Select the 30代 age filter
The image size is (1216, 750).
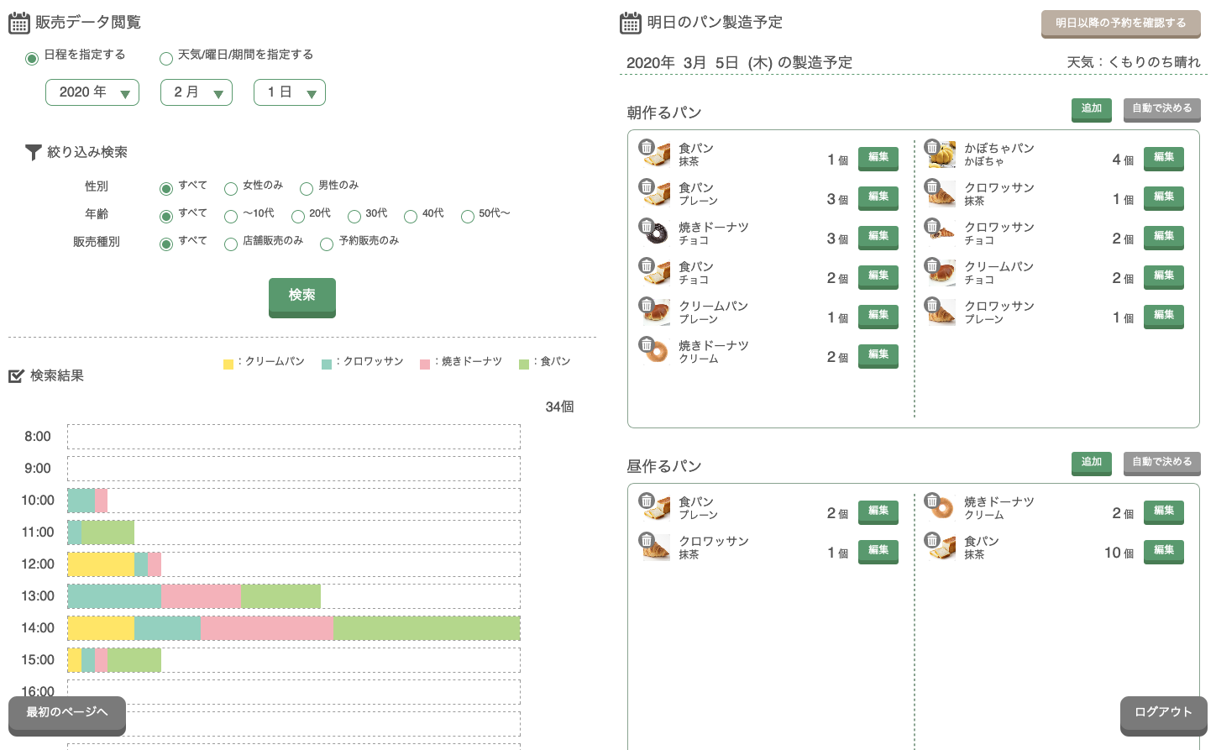click(354, 217)
